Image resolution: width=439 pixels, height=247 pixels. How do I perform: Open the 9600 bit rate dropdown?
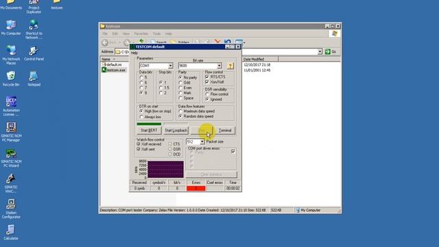tap(219, 66)
